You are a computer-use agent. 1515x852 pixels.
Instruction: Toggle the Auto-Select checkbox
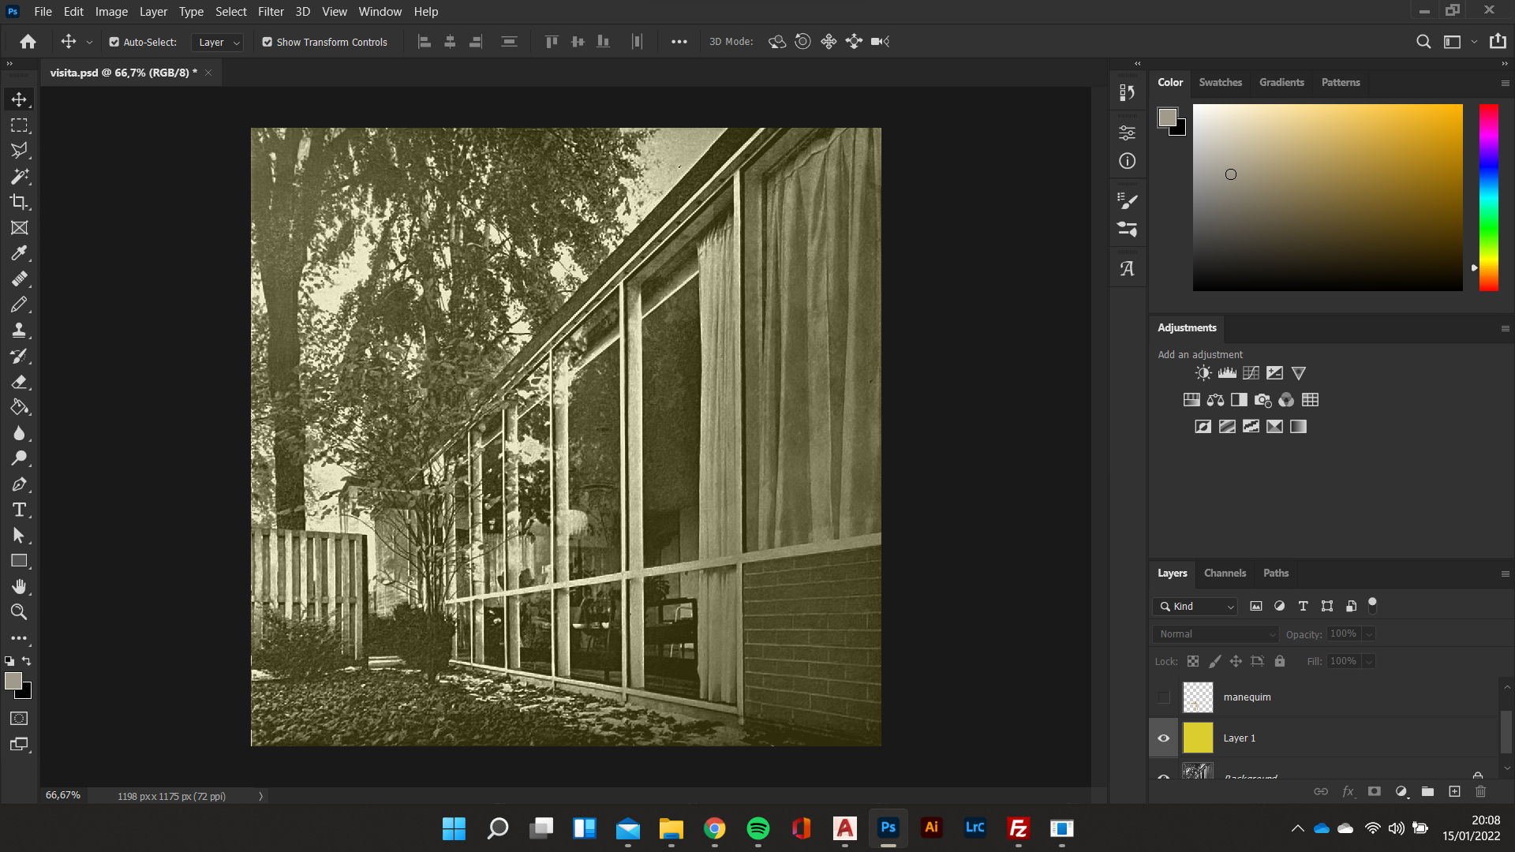click(x=114, y=42)
